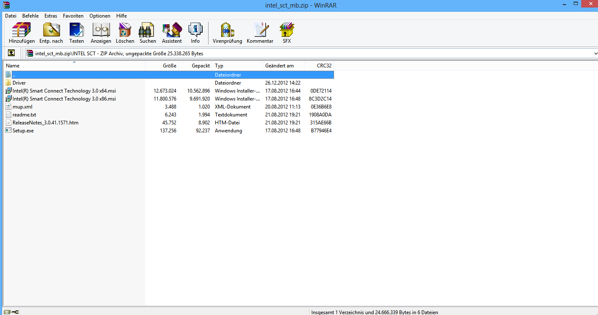Open the Anzeigen view tool

click(101, 33)
